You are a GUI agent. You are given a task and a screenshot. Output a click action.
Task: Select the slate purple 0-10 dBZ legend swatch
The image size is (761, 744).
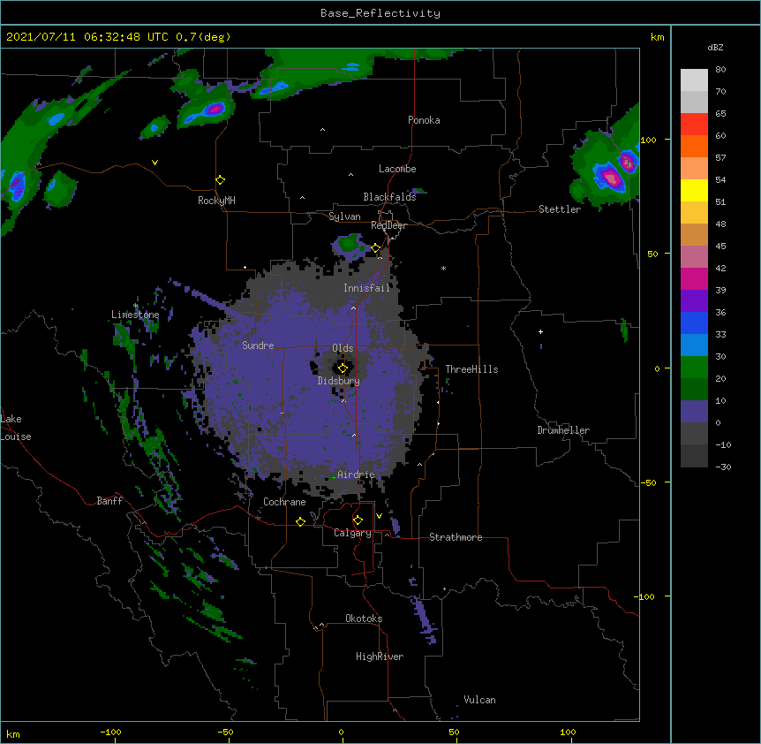(x=694, y=412)
